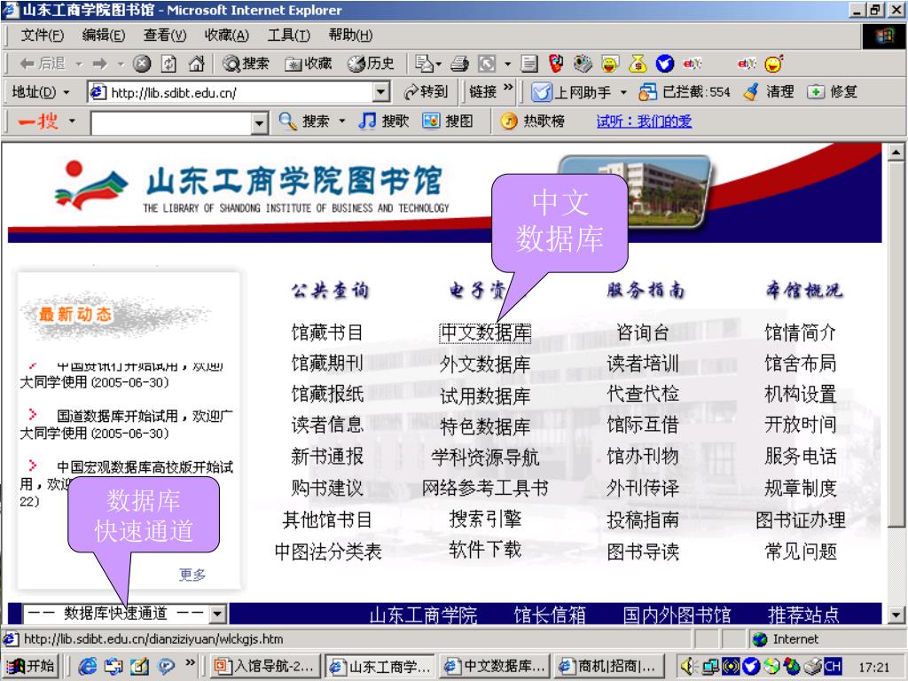
Task: Click the 转到 go button
Action: (x=427, y=92)
